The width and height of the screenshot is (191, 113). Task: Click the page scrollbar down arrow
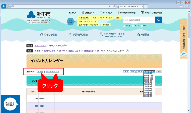[189, 110]
